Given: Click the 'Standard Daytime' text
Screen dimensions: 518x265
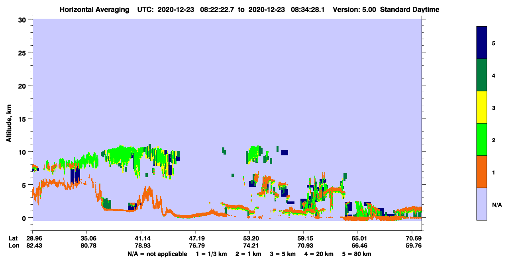Looking at the screenshot, I should pos(410,10).
